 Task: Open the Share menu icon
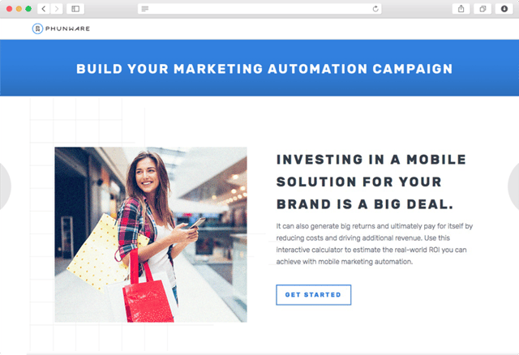[x=461, y=9]
